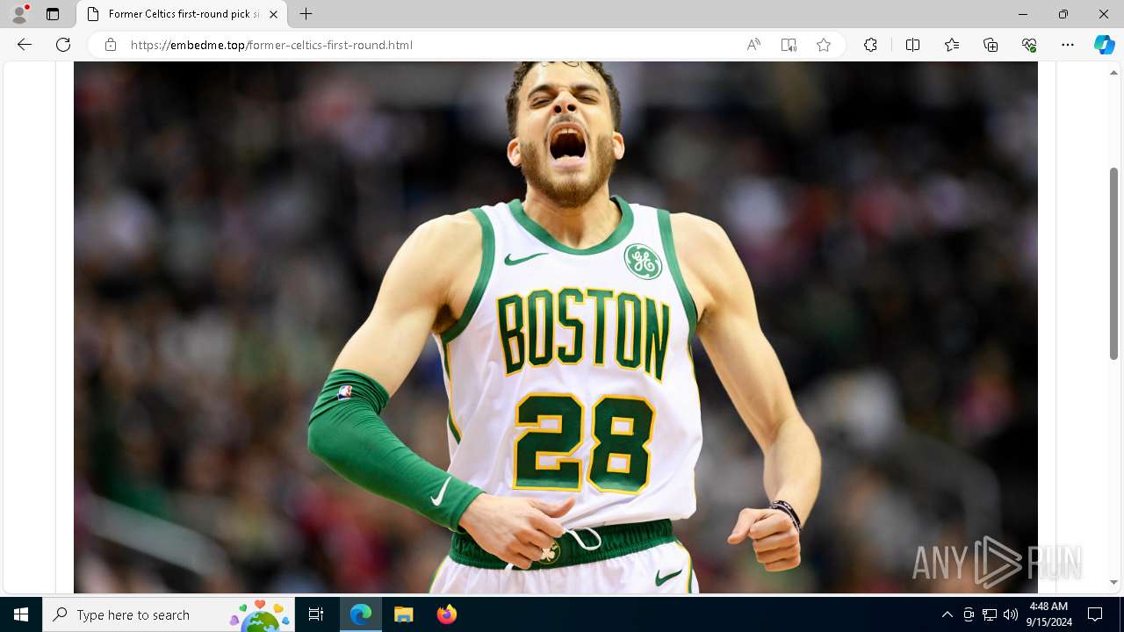Restore down the Edge window
Screen dimensions: 1124x632
1063,14
